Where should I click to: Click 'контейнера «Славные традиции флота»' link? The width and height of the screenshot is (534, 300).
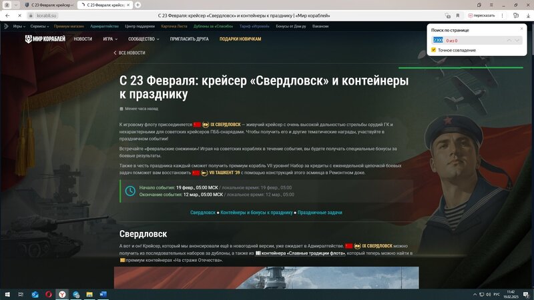click(300, 253)
